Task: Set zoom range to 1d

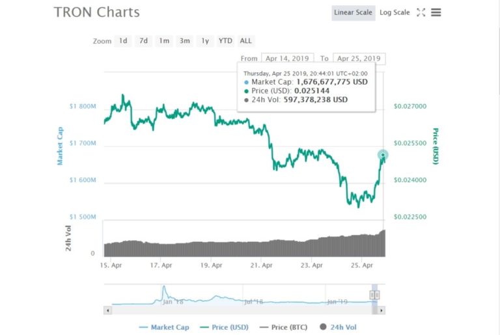Action: 123,41
